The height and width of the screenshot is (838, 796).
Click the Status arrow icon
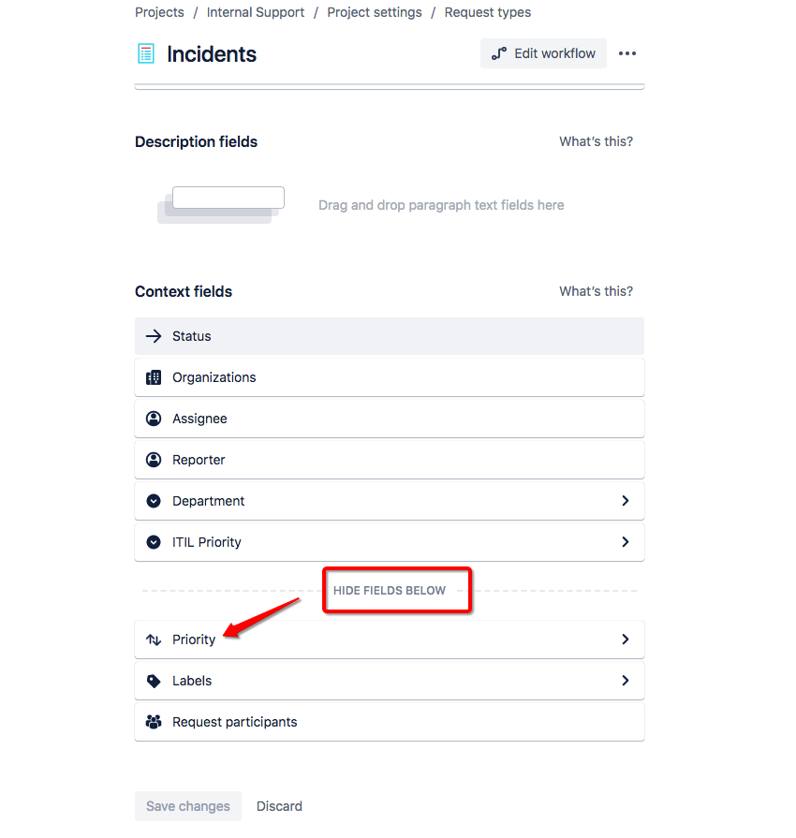pos(154,336)
